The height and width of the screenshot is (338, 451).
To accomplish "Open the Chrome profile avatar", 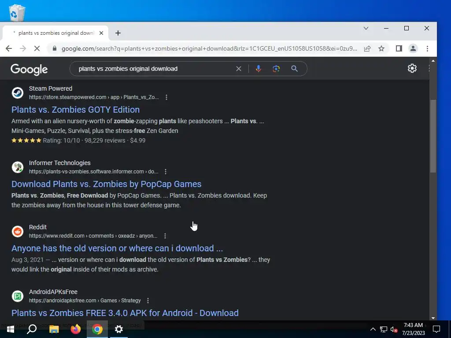I will click(x=413, y=48).
